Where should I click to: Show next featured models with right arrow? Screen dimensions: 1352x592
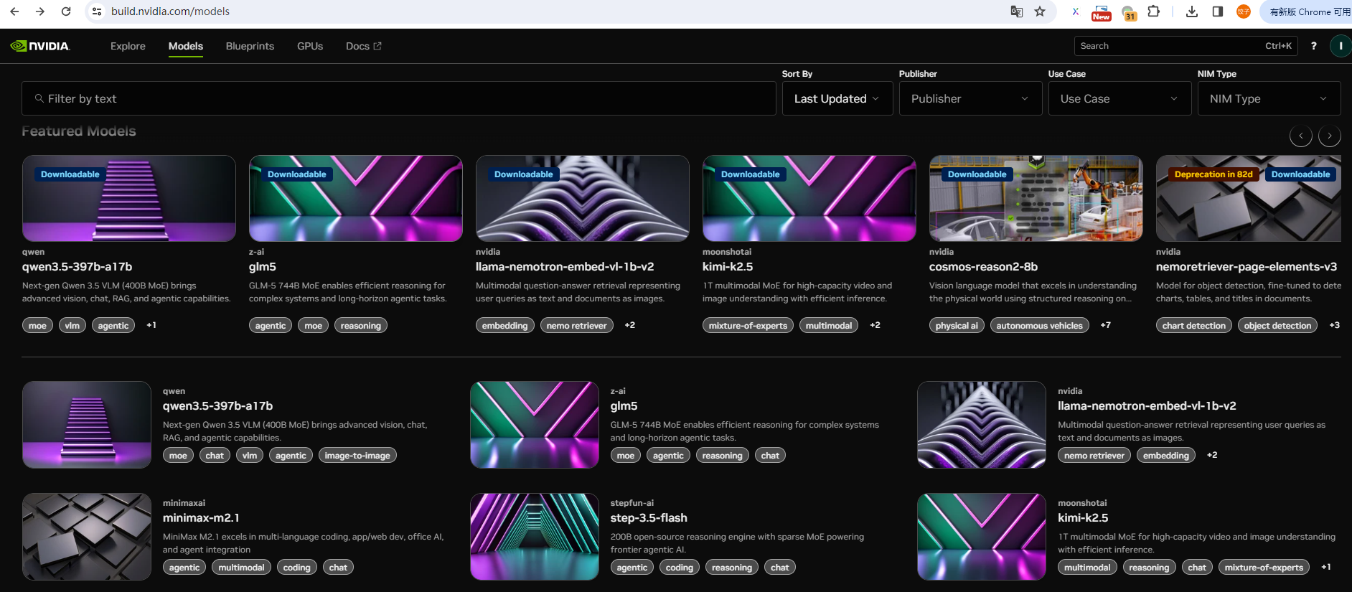(1330, 136)
